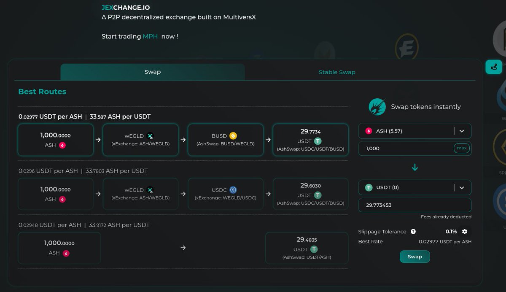This screenshot has width=506, height=292.
Task: Click the BUSD coin icon
Action: (x=233, y=136)
